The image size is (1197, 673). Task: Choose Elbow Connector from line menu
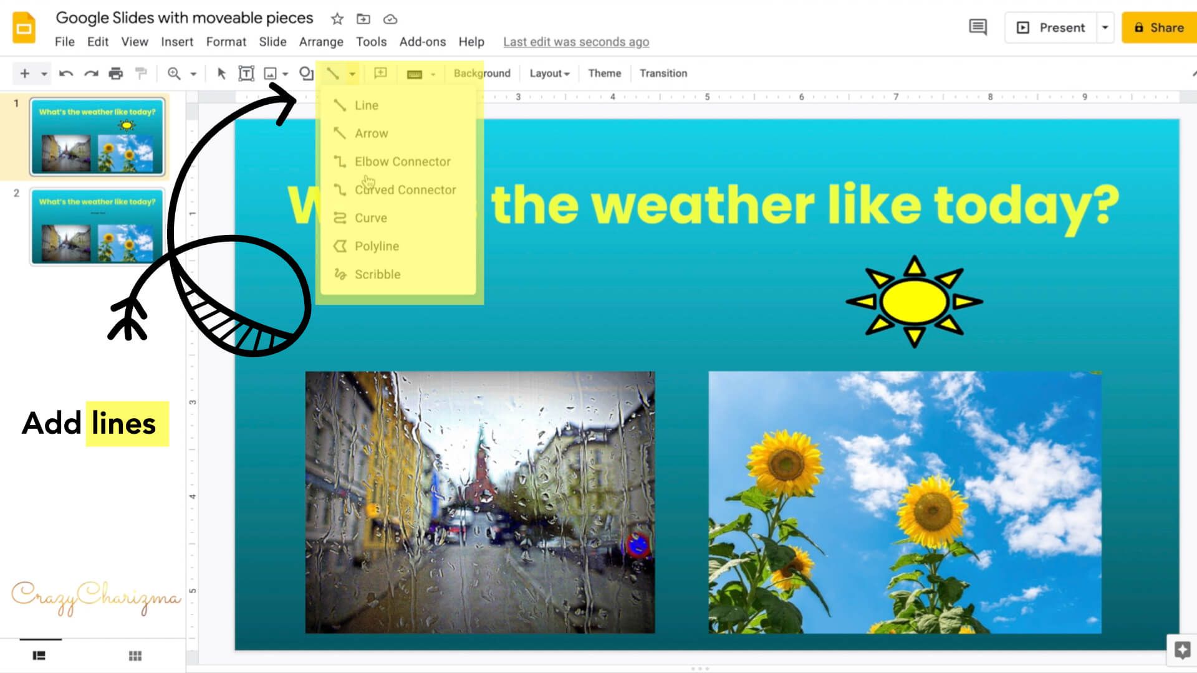tap(403, 161)
